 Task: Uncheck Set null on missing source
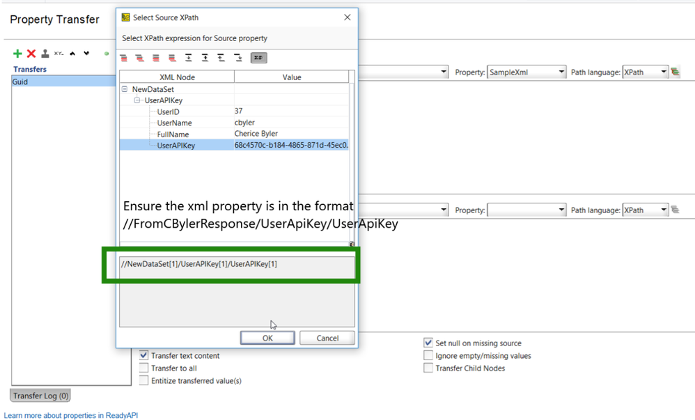pyautogui.click(x=428, y=343)
